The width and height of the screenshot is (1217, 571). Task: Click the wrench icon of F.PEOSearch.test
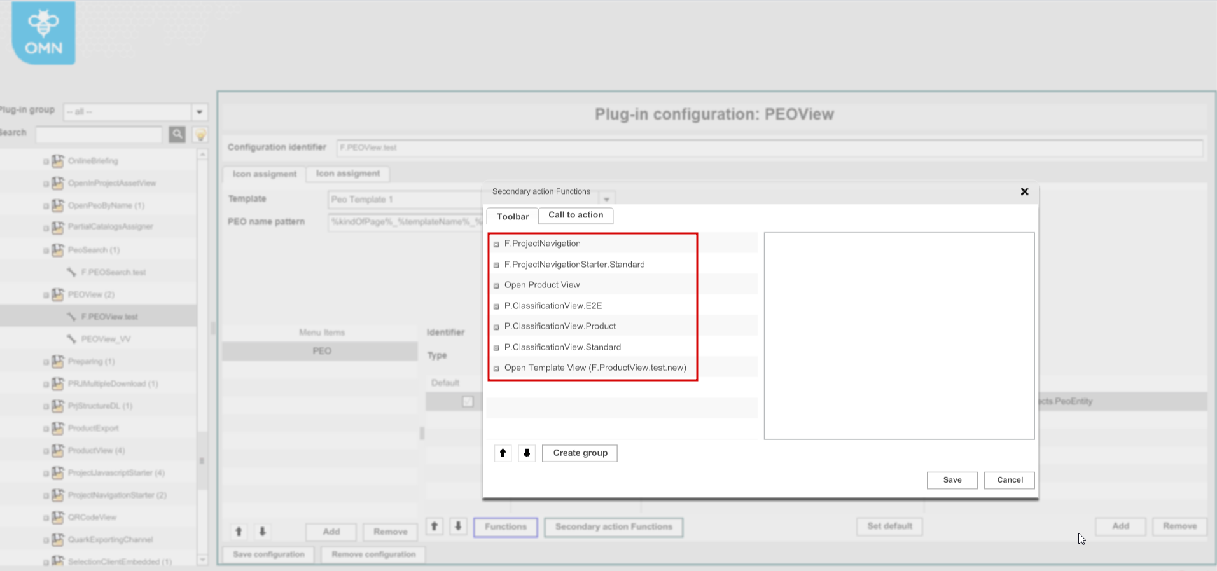point(71,272)
